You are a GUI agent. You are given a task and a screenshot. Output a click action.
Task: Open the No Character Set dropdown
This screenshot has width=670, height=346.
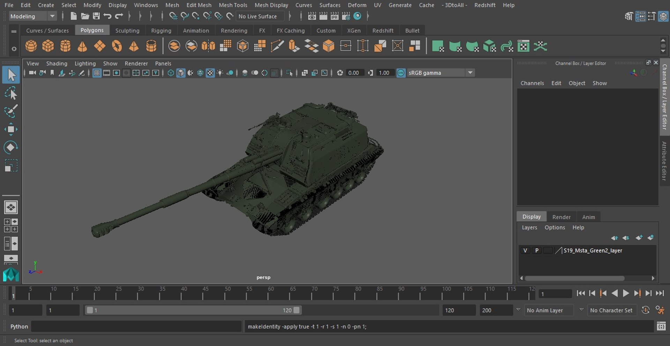[x=612, y=310]
